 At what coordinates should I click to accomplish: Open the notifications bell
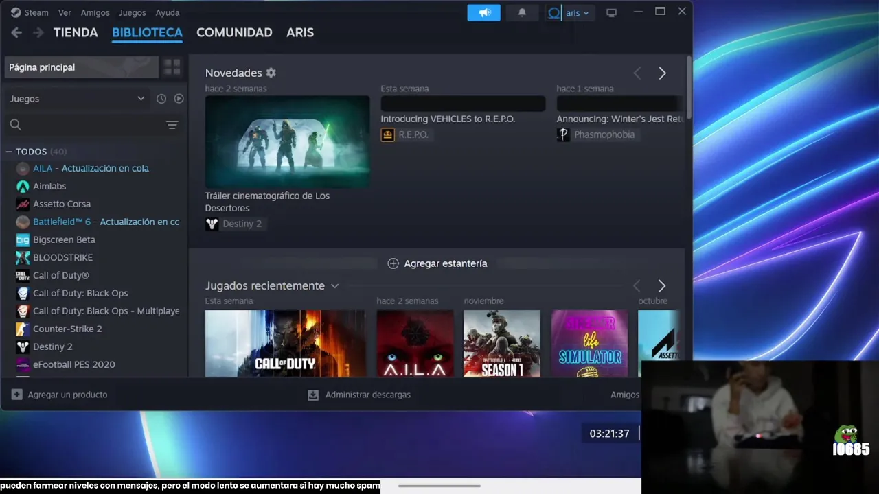click(x=522, y=12)
